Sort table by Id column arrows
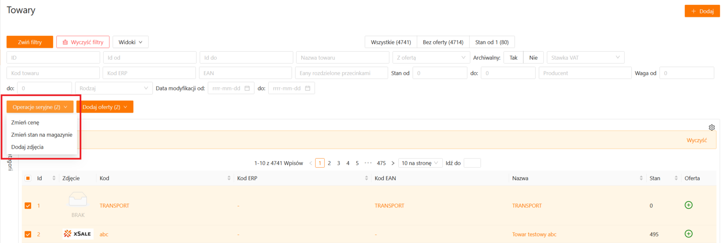The image size is (724, 243). pyautogui.click(x=54, y=178)
